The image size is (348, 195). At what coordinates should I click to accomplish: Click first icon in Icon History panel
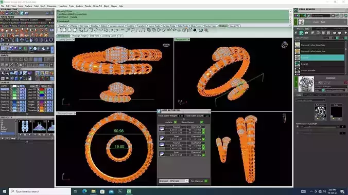click(3, 13)
